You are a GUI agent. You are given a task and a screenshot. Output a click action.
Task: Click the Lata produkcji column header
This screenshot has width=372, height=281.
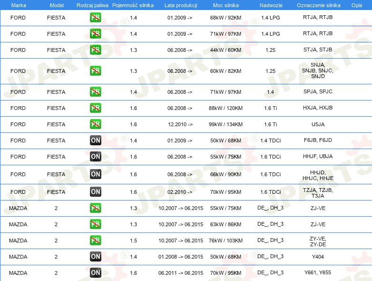pos(181,5)
